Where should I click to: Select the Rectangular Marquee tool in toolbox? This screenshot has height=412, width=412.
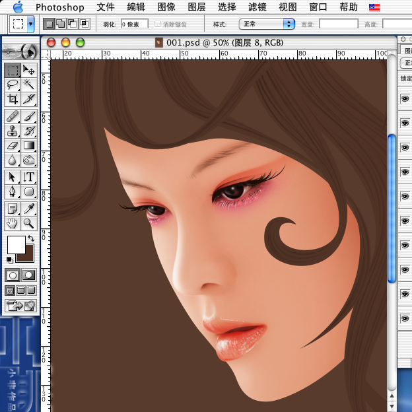13,70
